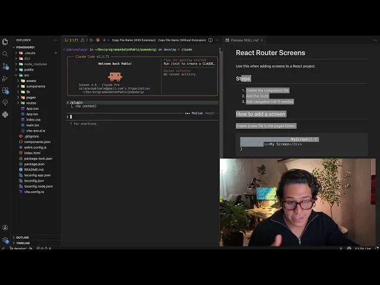Expand the lib folder
Screen dimensions: 380x285
pyautogui.click(x=36, y=92)
